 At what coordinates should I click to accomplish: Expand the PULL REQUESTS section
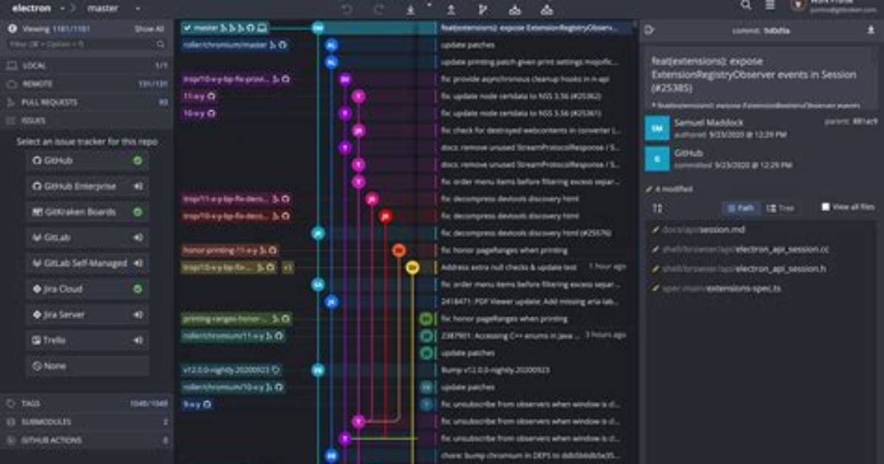click(86, 102)
